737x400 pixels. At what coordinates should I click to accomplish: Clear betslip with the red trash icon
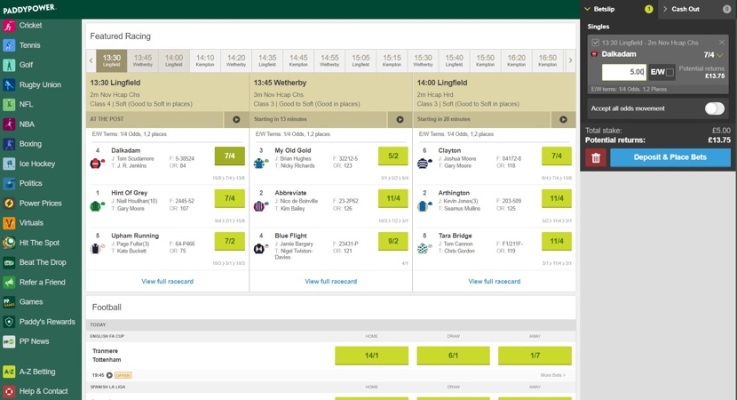pyautogui.click(x=596, y=157)
